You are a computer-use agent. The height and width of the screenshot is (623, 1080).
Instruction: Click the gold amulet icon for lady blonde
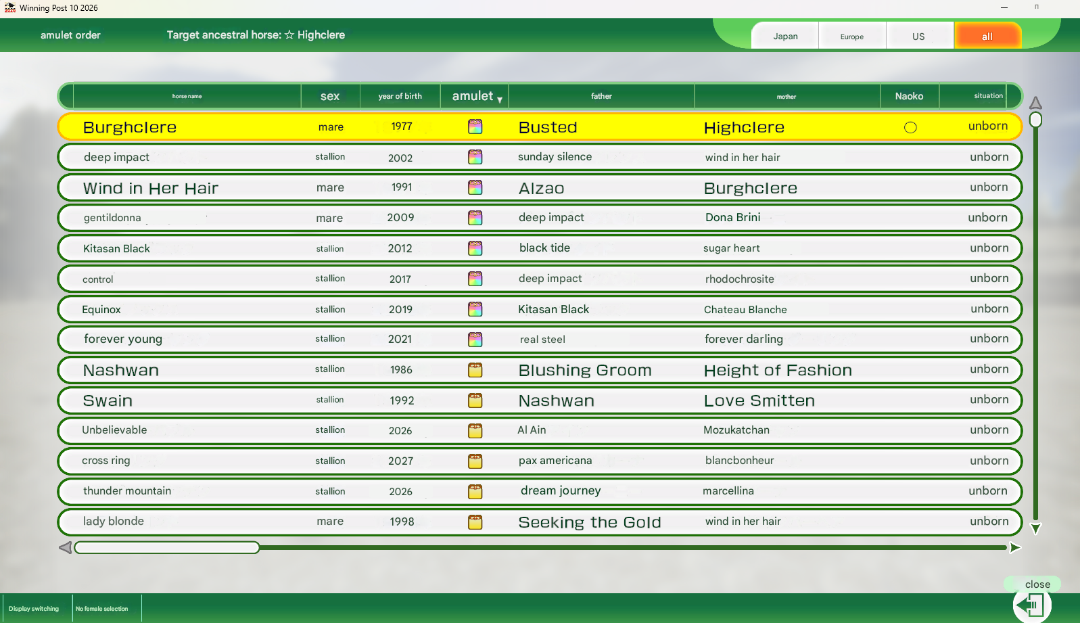(x=475, y=522)
